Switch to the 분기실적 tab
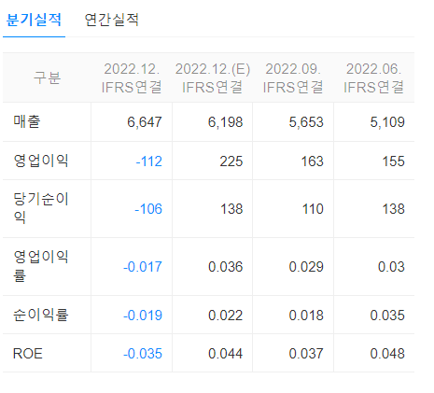 (x=34, y=20)
